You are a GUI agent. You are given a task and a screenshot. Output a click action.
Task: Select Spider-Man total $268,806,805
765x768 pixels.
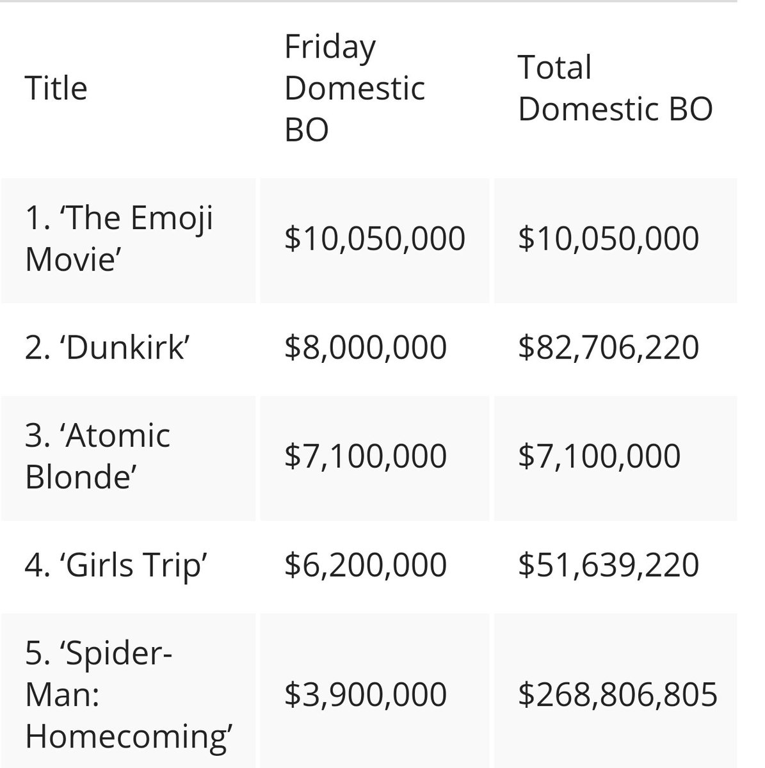618,695
